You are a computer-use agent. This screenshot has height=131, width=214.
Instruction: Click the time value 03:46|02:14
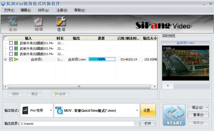coord(129,59)
